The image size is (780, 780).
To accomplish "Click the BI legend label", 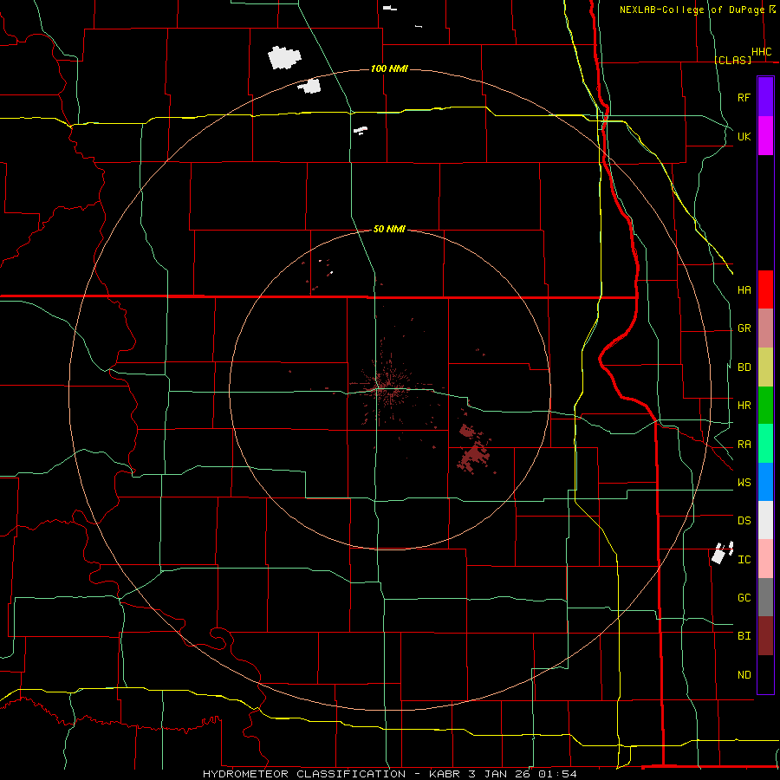I will [744, 636].
